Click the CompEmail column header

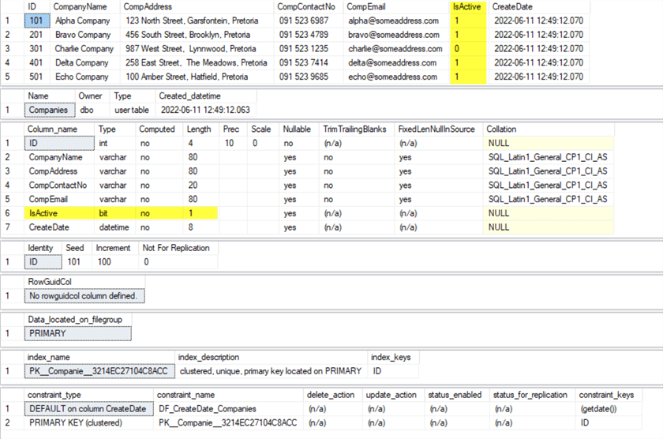[366, 7]
